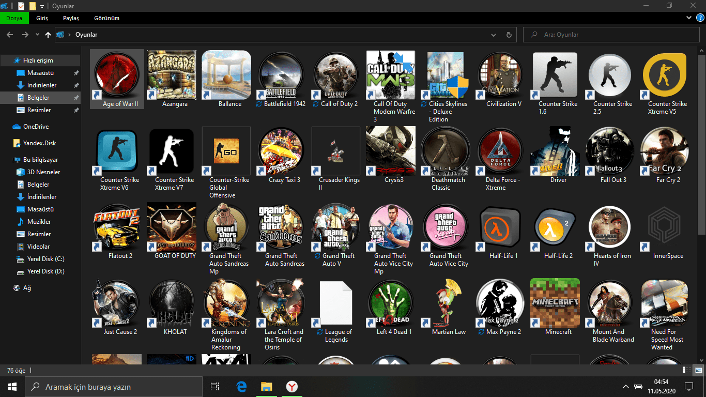Open Yandex.Disk in the sidebar
Image resolution: width=706 pixels, height=397 pixels.
coord(40,143)
